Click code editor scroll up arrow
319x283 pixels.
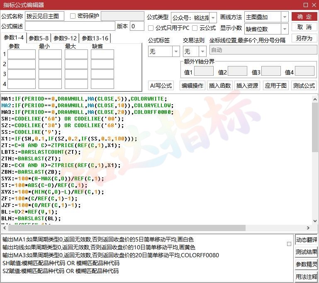[x=315, y=99]
